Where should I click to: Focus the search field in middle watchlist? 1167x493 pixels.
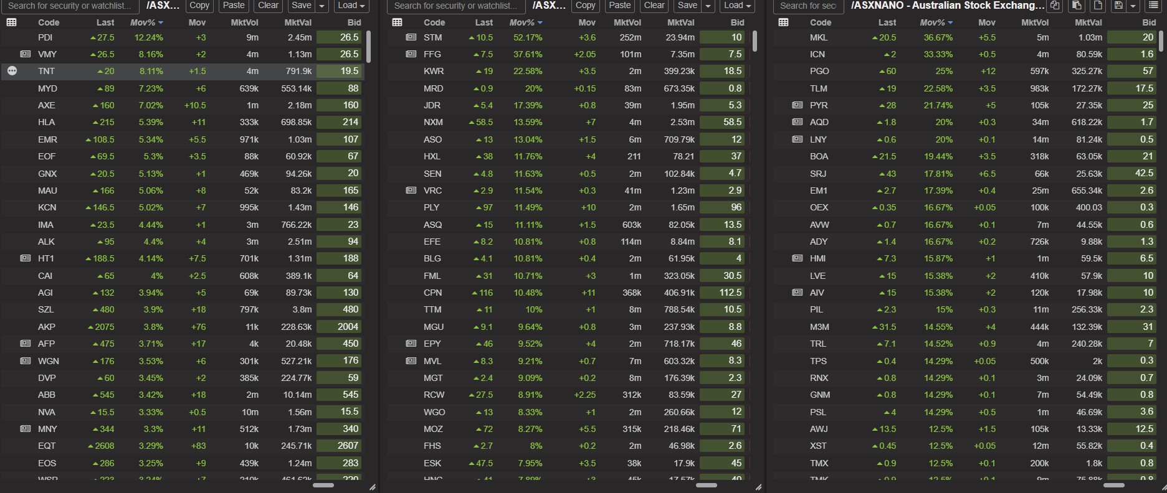click(x=455, y=6)
